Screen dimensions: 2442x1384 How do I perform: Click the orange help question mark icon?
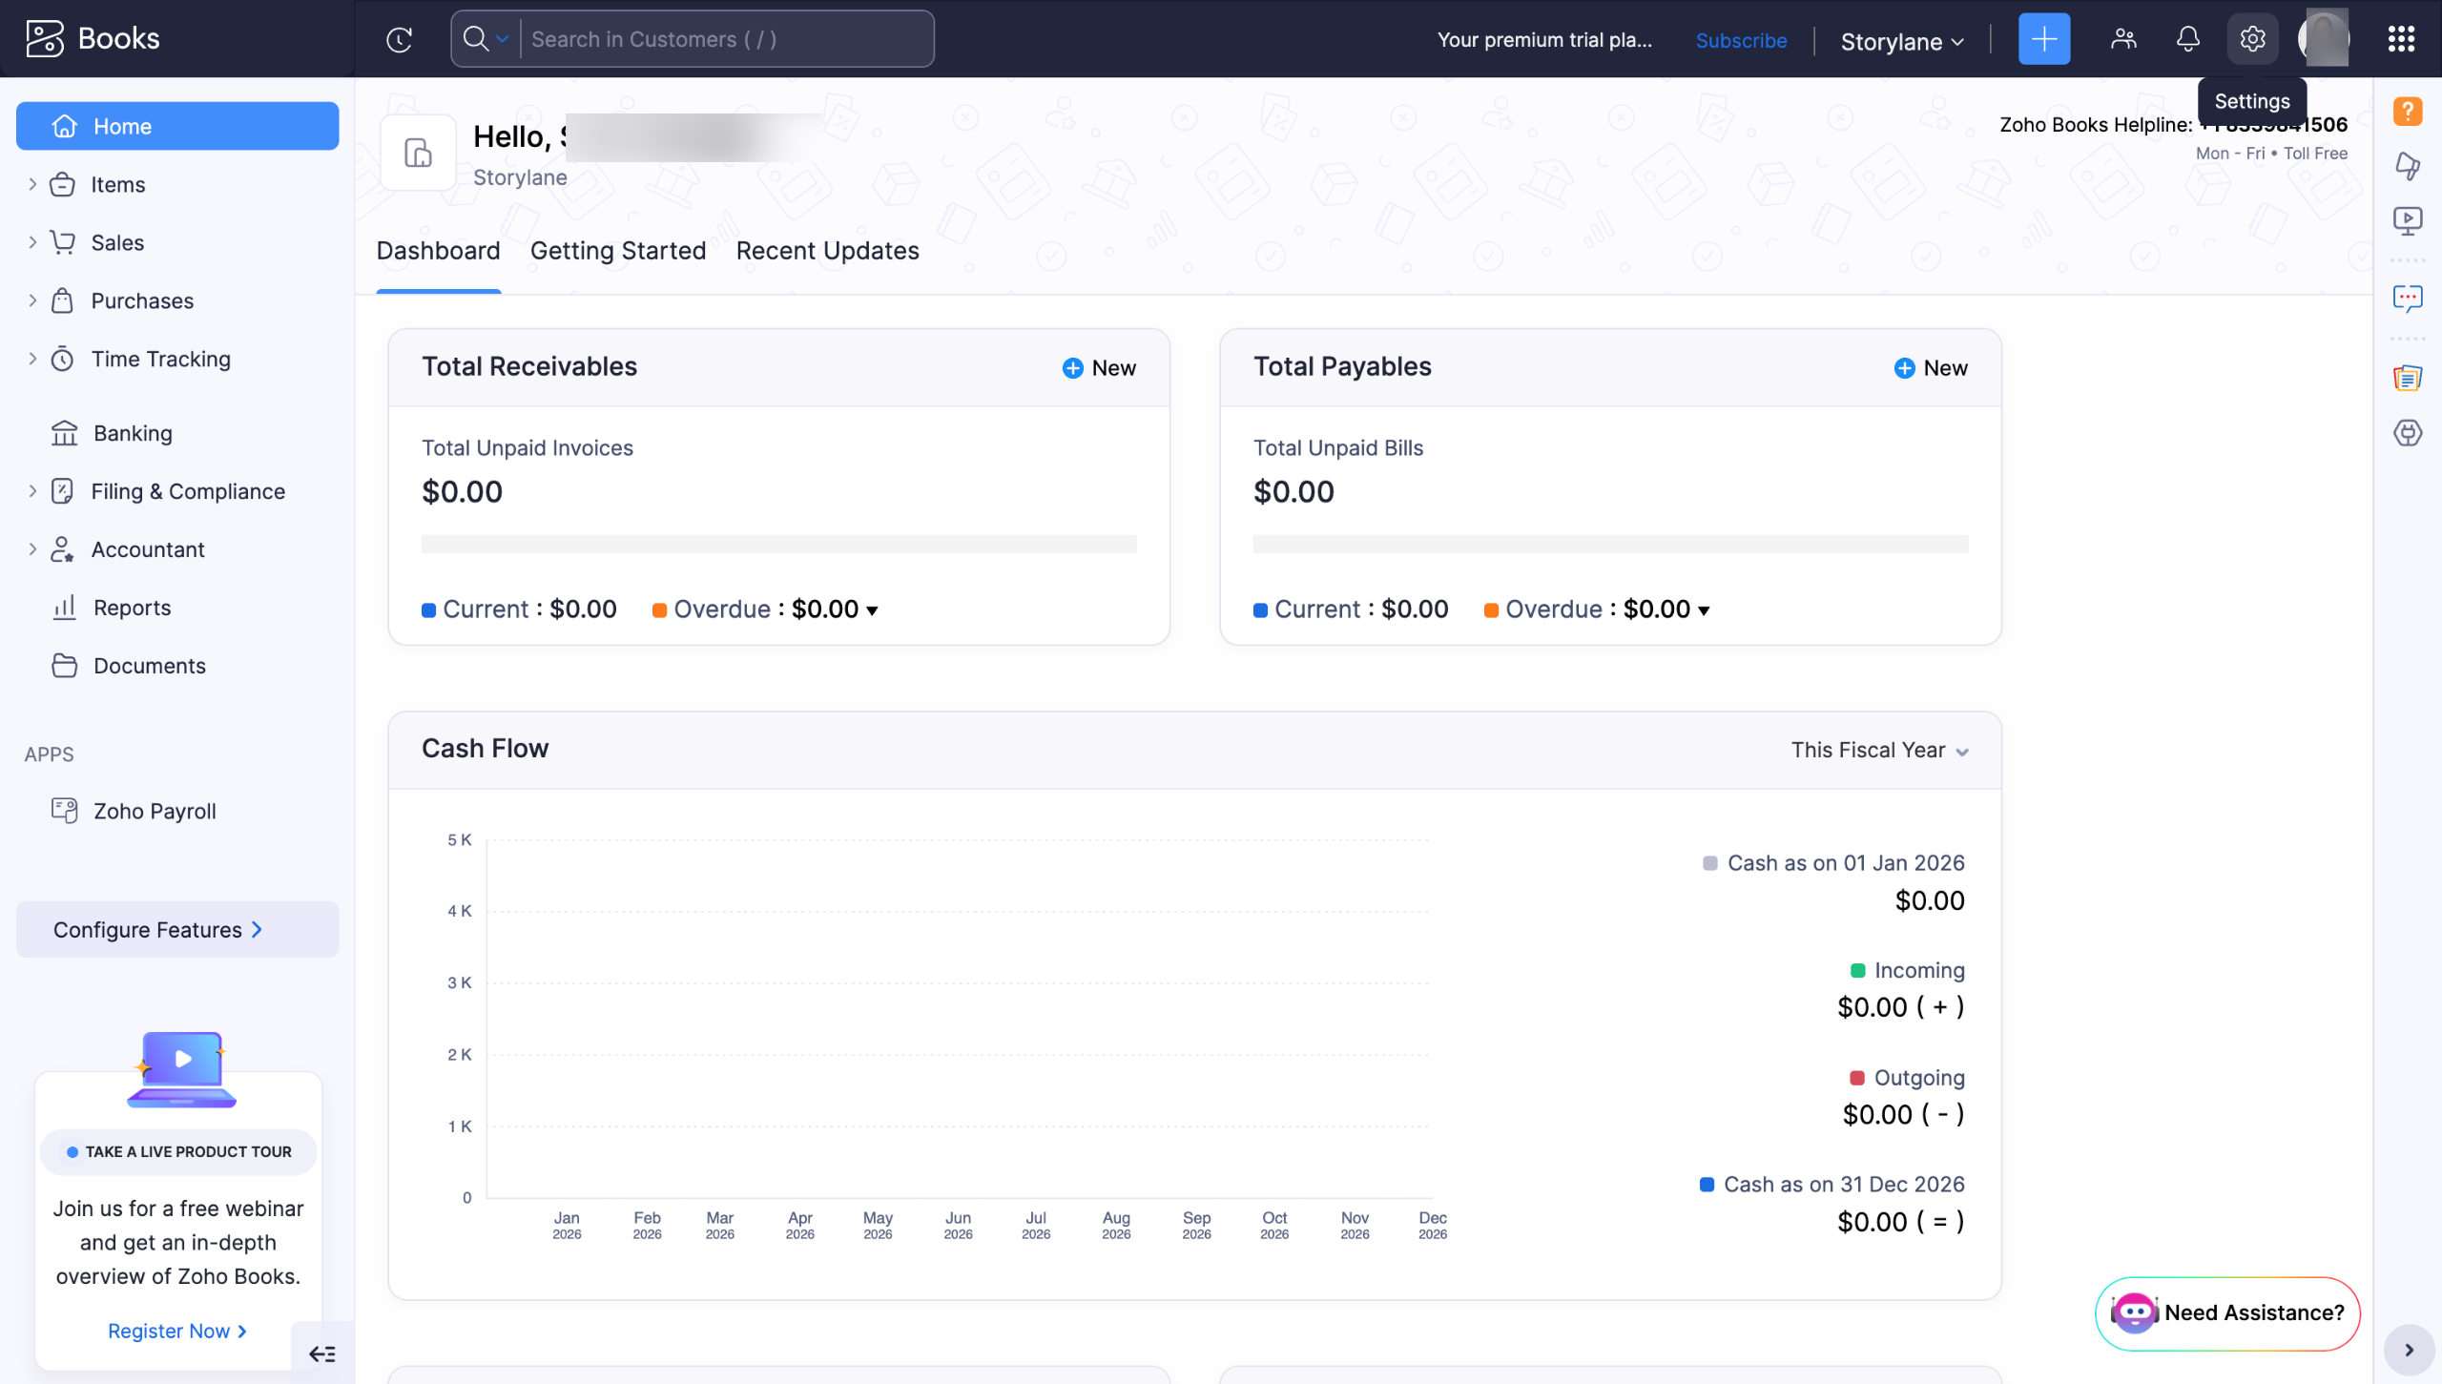click(x=2407, y=112)
